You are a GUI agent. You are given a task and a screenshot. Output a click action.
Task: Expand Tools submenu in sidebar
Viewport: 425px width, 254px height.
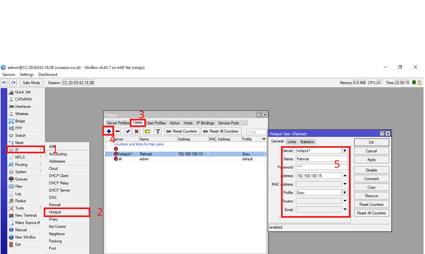(x=41, y=208)
